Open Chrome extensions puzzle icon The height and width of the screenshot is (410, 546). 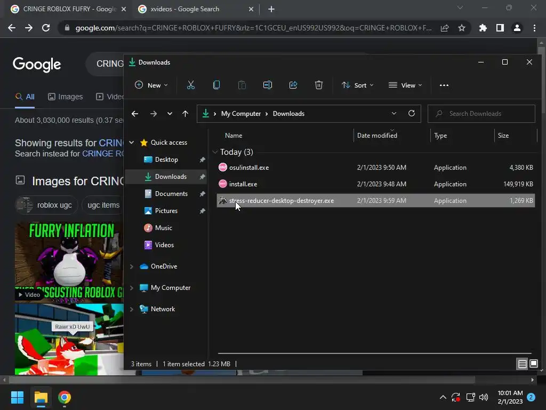[483, 28]
